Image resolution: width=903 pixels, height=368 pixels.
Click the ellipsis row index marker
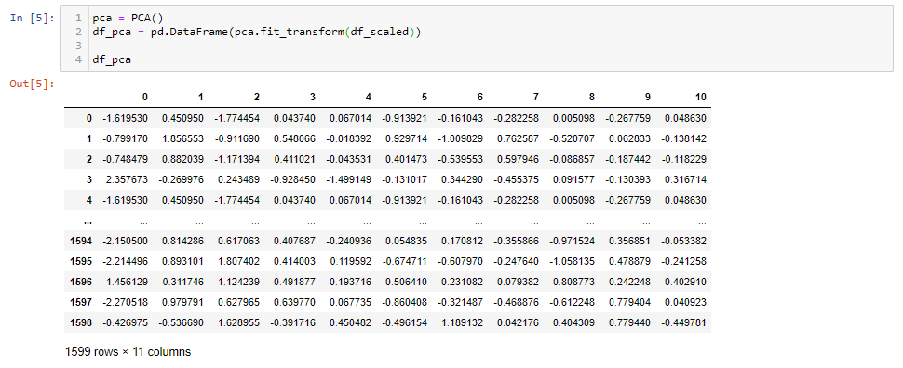tap(88, 221)
